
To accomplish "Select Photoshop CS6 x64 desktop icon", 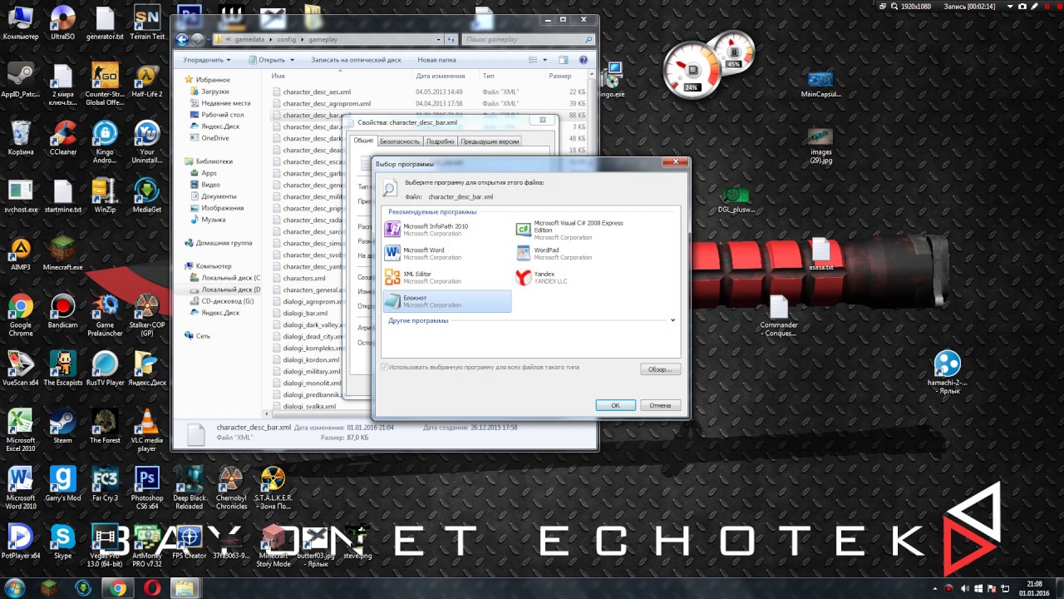I will pyautogui.click(x=147, y=488).
